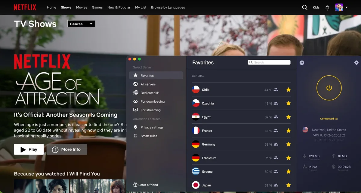Click the Chile server name

[206, 90]
